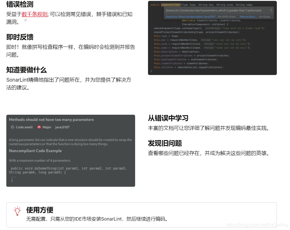The height and width of the screenshot is (230, 290).
Task: Click the 'Noncompliant Code Example' heading
Action: tap(35, 151)
